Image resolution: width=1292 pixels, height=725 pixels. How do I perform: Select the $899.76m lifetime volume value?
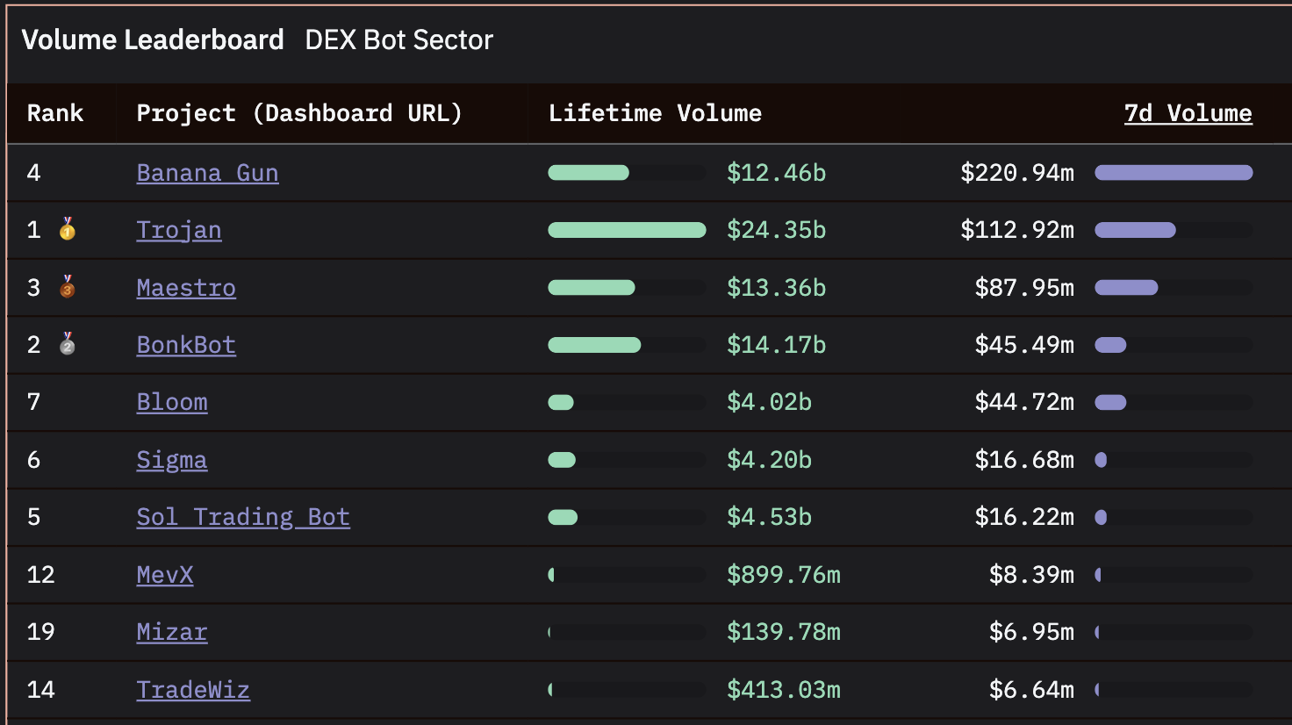point(784,575)
